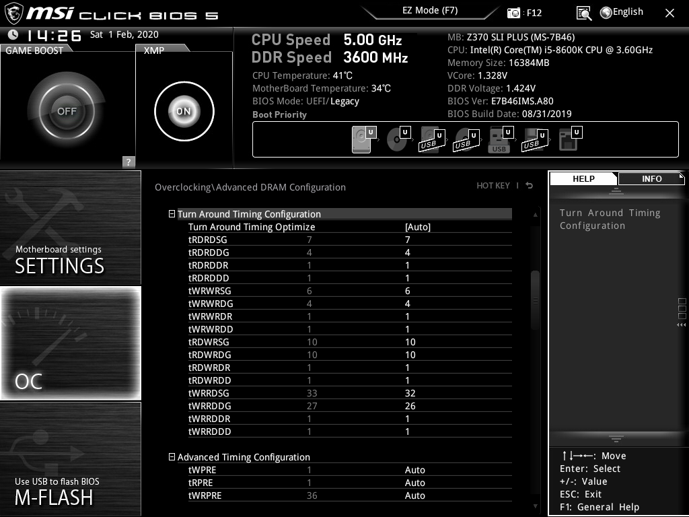
Task: Edit the tWRRDSG value 32
Action: coord(410,392)
